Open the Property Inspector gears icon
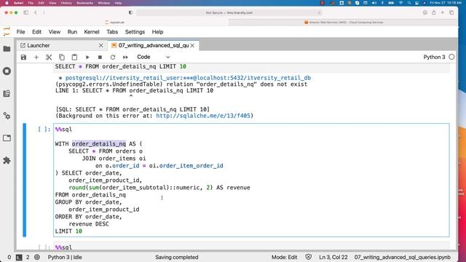Screen dimensions: 466x262 pyautogui.click(x=7, y=116)
